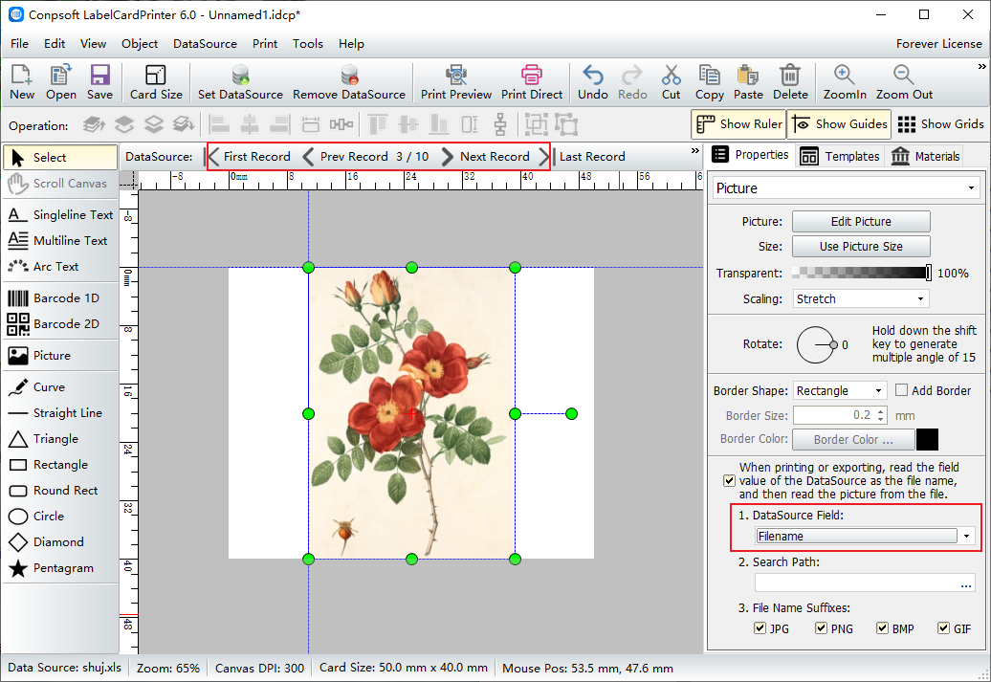This screenshot has height=682, width=991.
Task: Undo the last action
Action: click(x=593, y=82)
